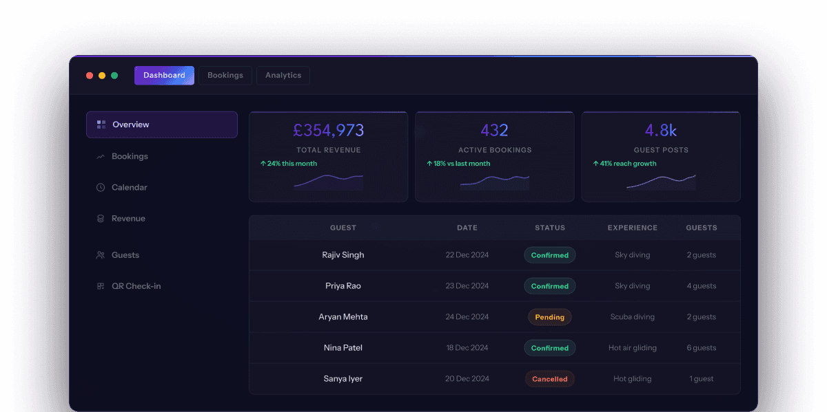
Task: Click 2 guests in Aryan Mehta's row
Action: 702,317
